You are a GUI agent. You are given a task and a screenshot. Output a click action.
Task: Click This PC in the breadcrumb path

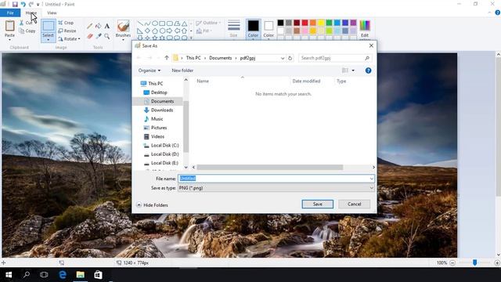click(x=193, y=58)
